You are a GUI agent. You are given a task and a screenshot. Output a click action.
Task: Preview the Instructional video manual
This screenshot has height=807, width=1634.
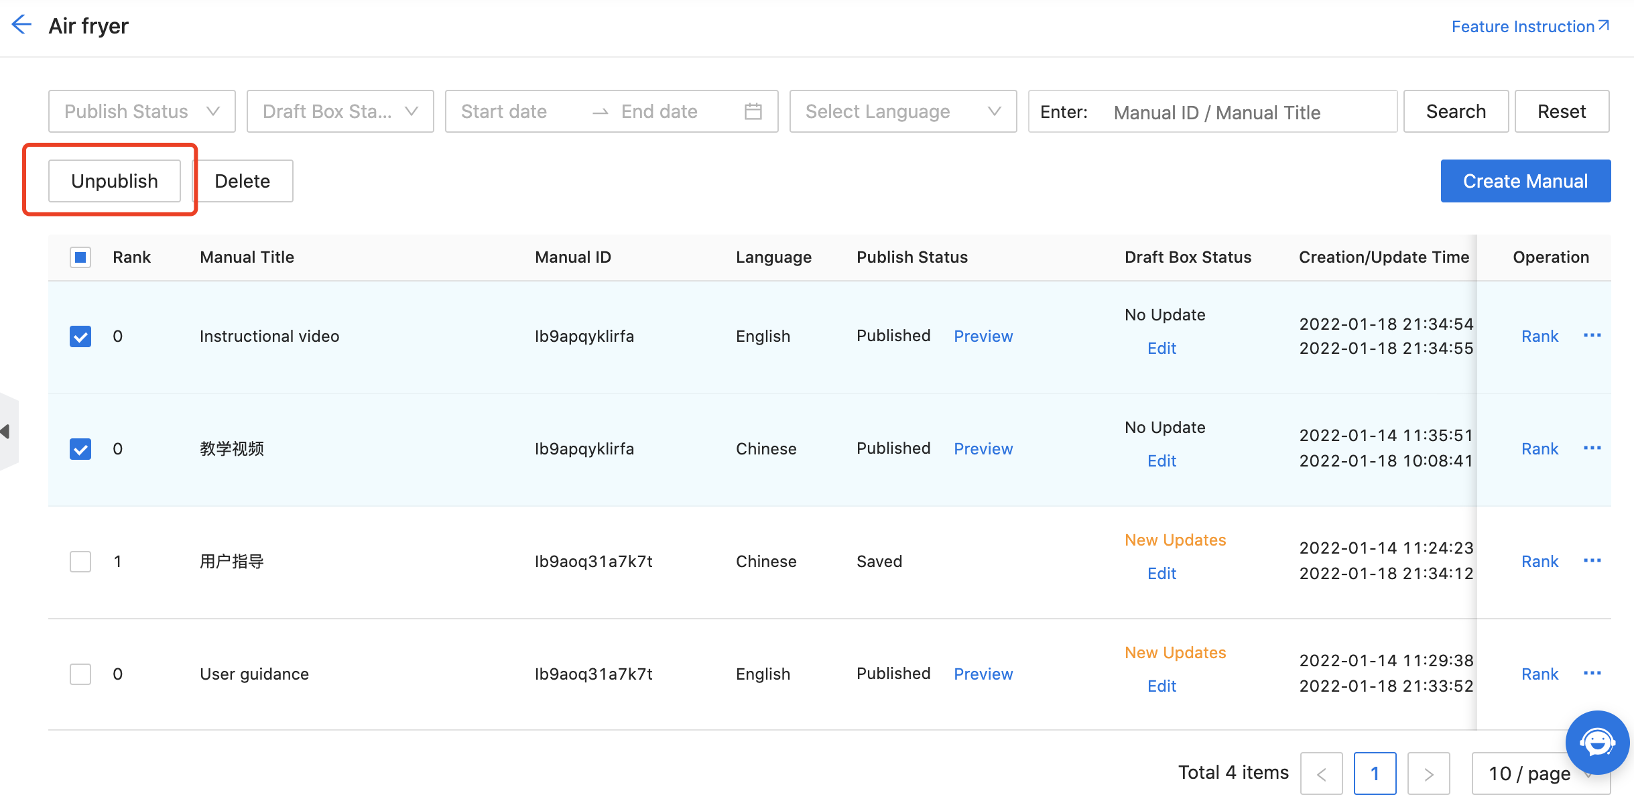pyautogui.click(x=983, y=336)
